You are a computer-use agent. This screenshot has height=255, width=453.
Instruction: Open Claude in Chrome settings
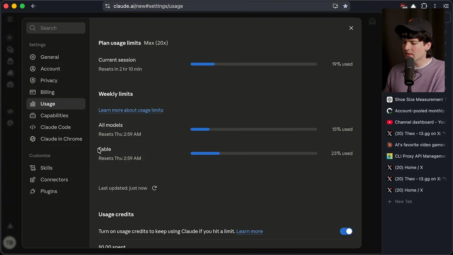pos(56,139)
